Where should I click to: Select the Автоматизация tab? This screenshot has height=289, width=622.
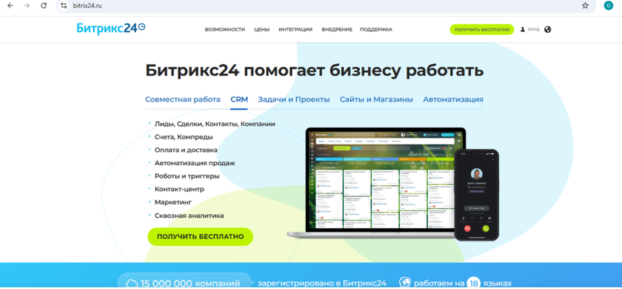tap(453, 100)
